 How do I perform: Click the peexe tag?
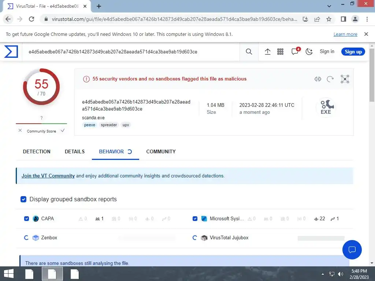click(89, 125)
